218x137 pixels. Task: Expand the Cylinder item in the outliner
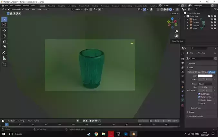(x=188, y=25)
